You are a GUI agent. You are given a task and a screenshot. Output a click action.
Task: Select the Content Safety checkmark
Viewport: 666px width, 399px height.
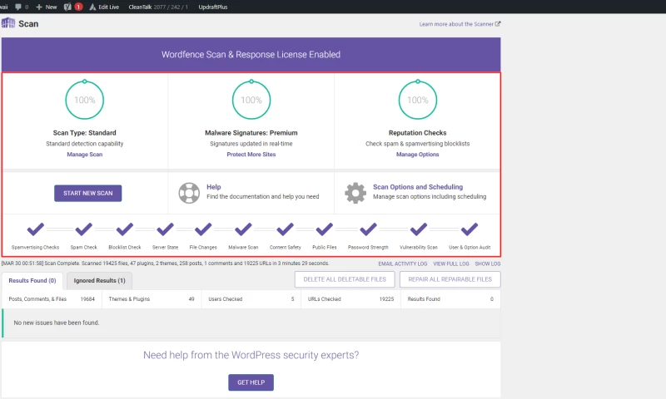point(285,229)
